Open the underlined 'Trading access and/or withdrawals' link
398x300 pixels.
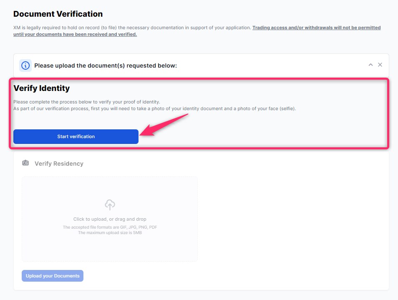[x=316, y=28]
